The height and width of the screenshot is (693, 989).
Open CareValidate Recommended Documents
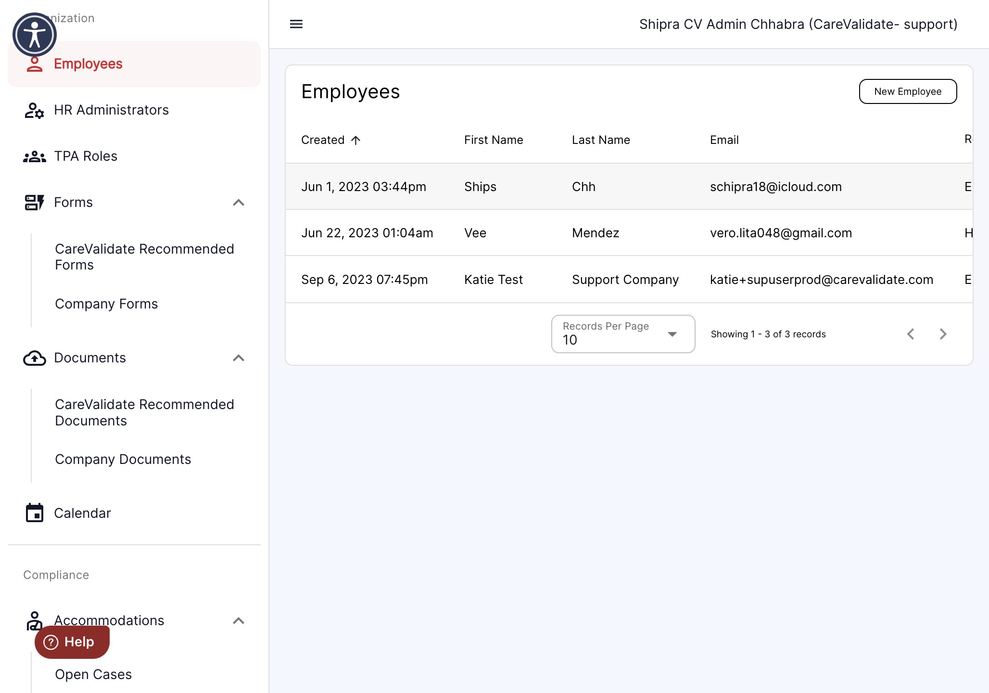144,412
